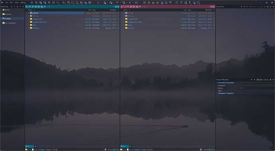Select File Collections in the folder tree
The height and width of the screenshot is (151, 275).
coord(9,23)
